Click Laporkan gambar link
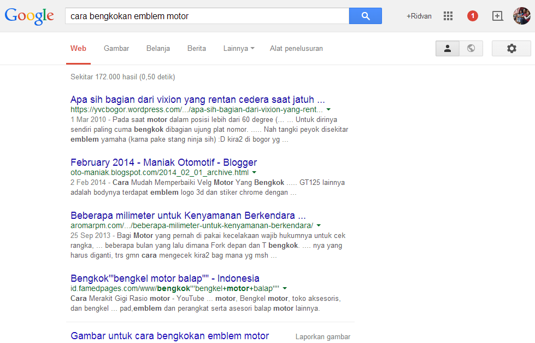The image size is (535, 343). [323, 337]
